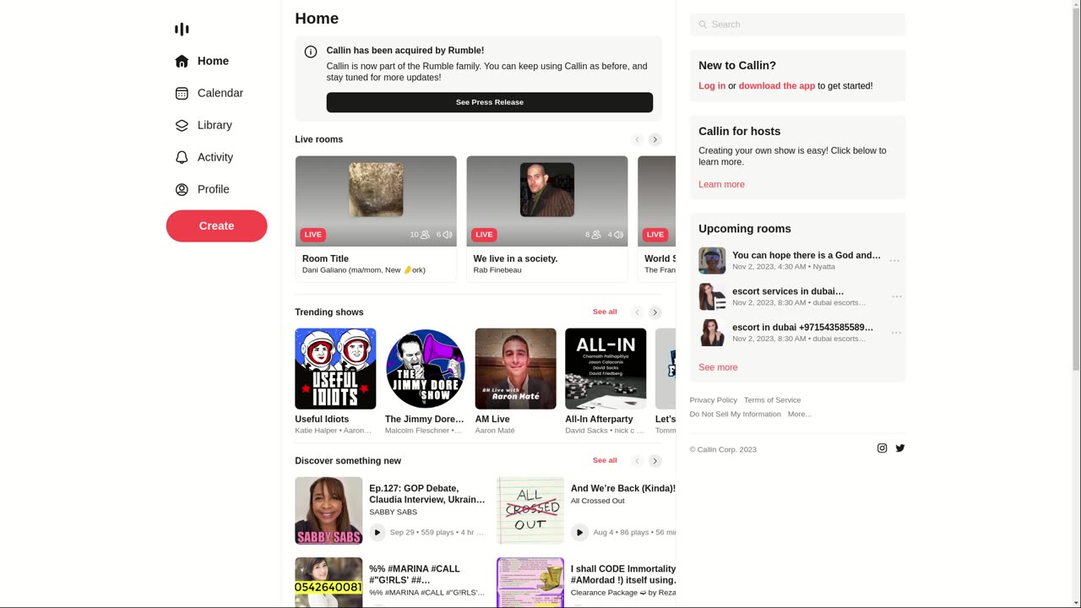Open the '#MARINA #CALL' episode thumbnail
The height and width of the screenshot is (608, 1081).
click(x=329, y=583)
